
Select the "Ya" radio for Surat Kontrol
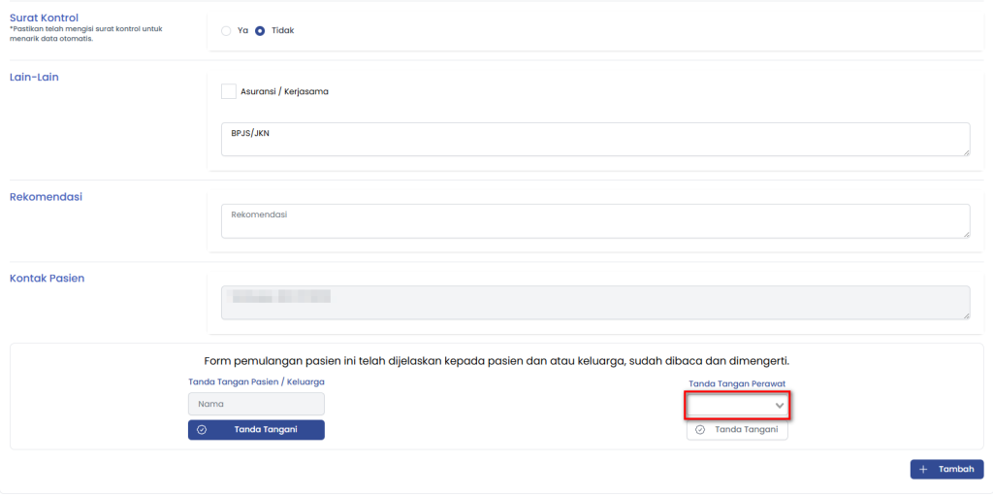click(226, 30)
